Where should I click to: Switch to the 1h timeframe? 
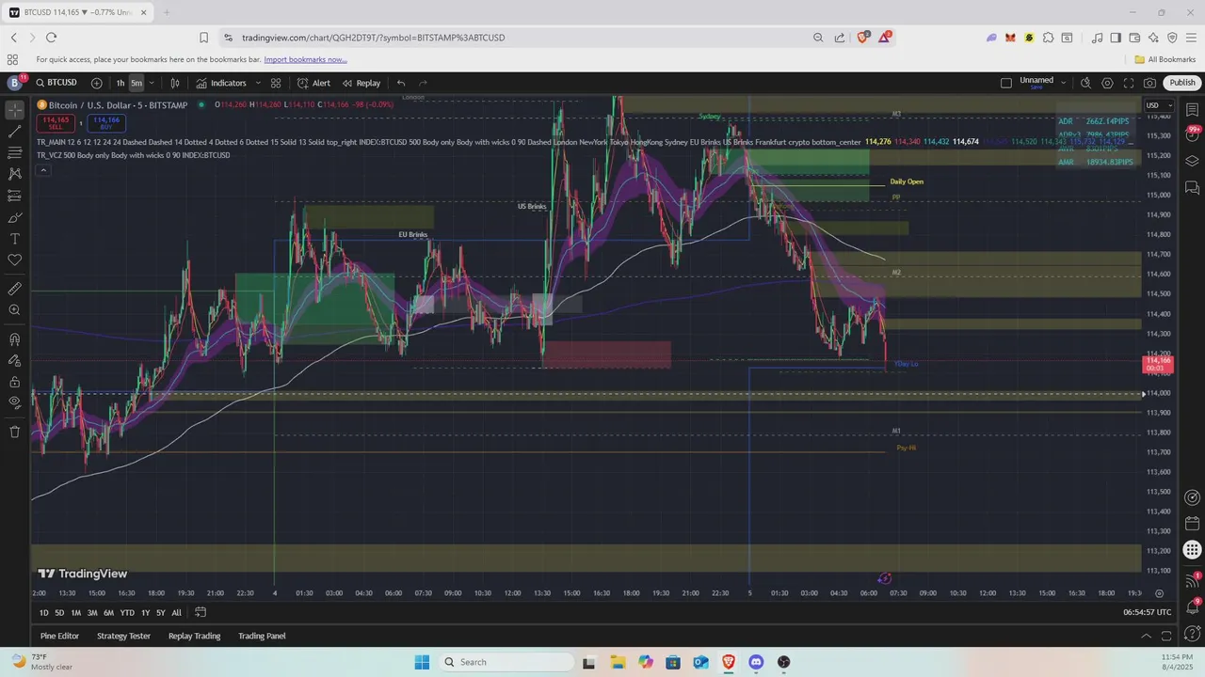click(120, 83)
